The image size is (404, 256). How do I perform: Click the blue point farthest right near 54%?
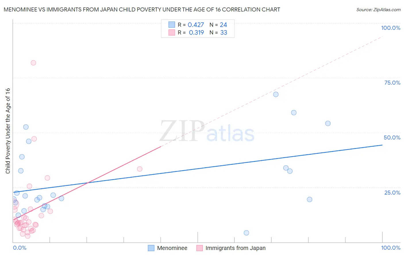[328, 123]
